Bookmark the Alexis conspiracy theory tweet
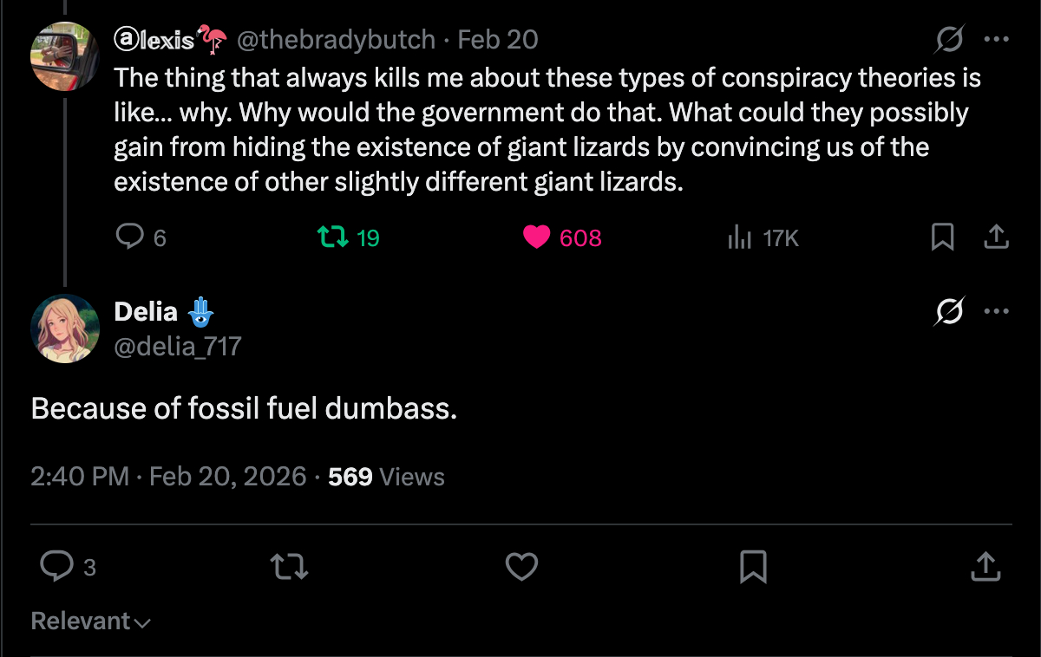Viewport: 1041px width, 657px height. click(x=942, y=237)
